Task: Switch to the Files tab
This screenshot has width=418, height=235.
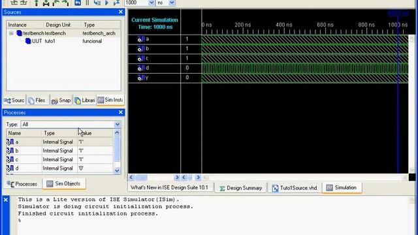Action: [37, 100]
